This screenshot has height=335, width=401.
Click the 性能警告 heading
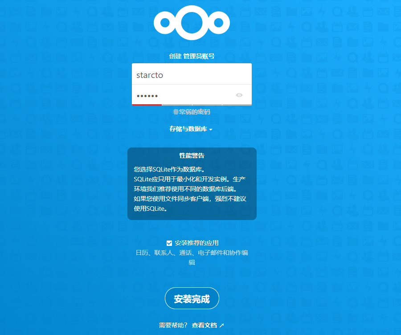point(192,155)
